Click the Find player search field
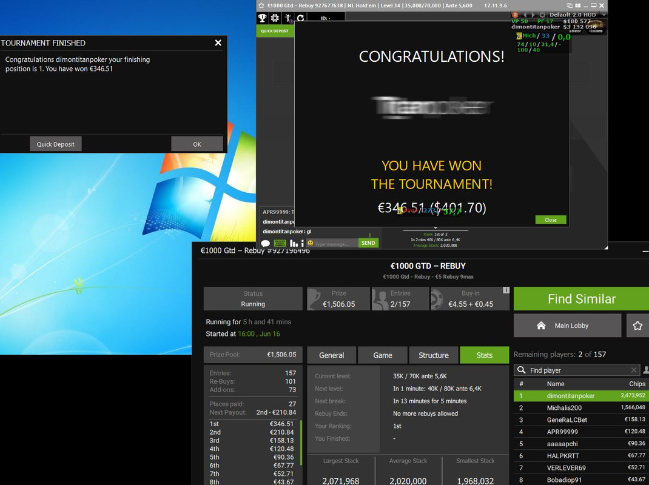 pos(577,370)
